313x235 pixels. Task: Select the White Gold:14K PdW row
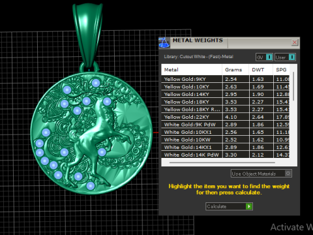click(x=225, y=155)
